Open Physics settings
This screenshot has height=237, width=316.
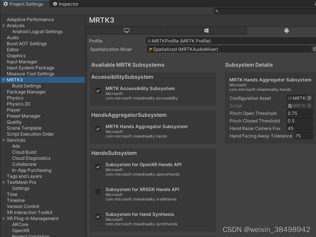click(15, 98)
